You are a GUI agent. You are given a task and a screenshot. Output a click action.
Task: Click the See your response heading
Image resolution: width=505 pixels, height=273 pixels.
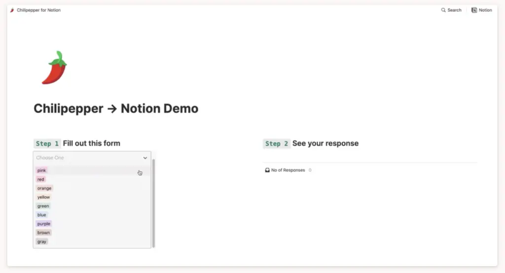325,144
